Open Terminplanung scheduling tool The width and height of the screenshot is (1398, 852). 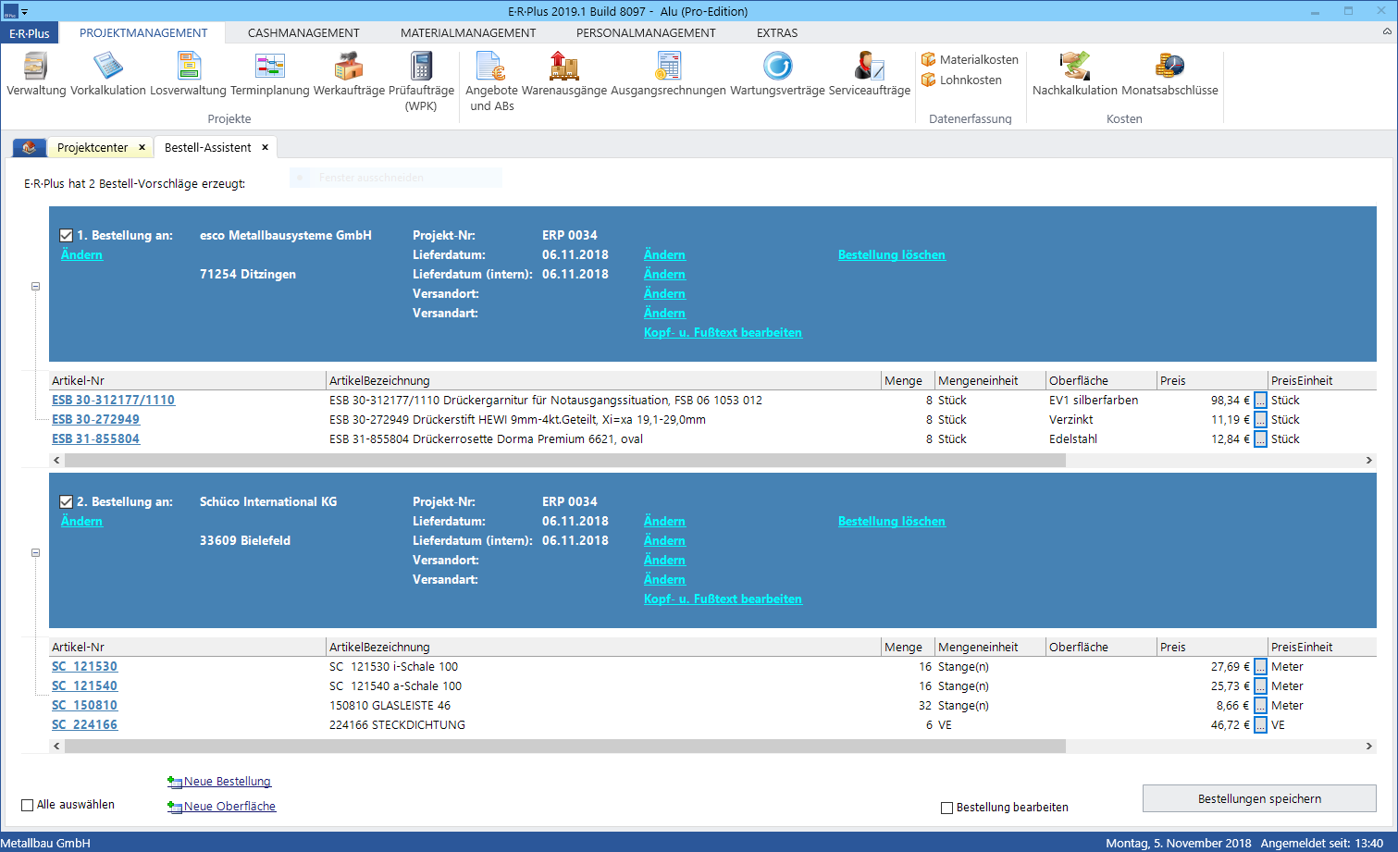pyautogui.click(x=269, y=74)
